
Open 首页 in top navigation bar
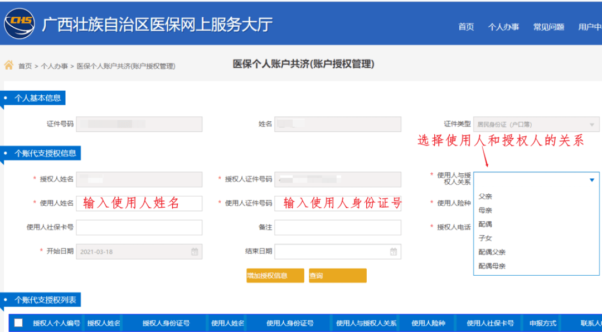466,27
